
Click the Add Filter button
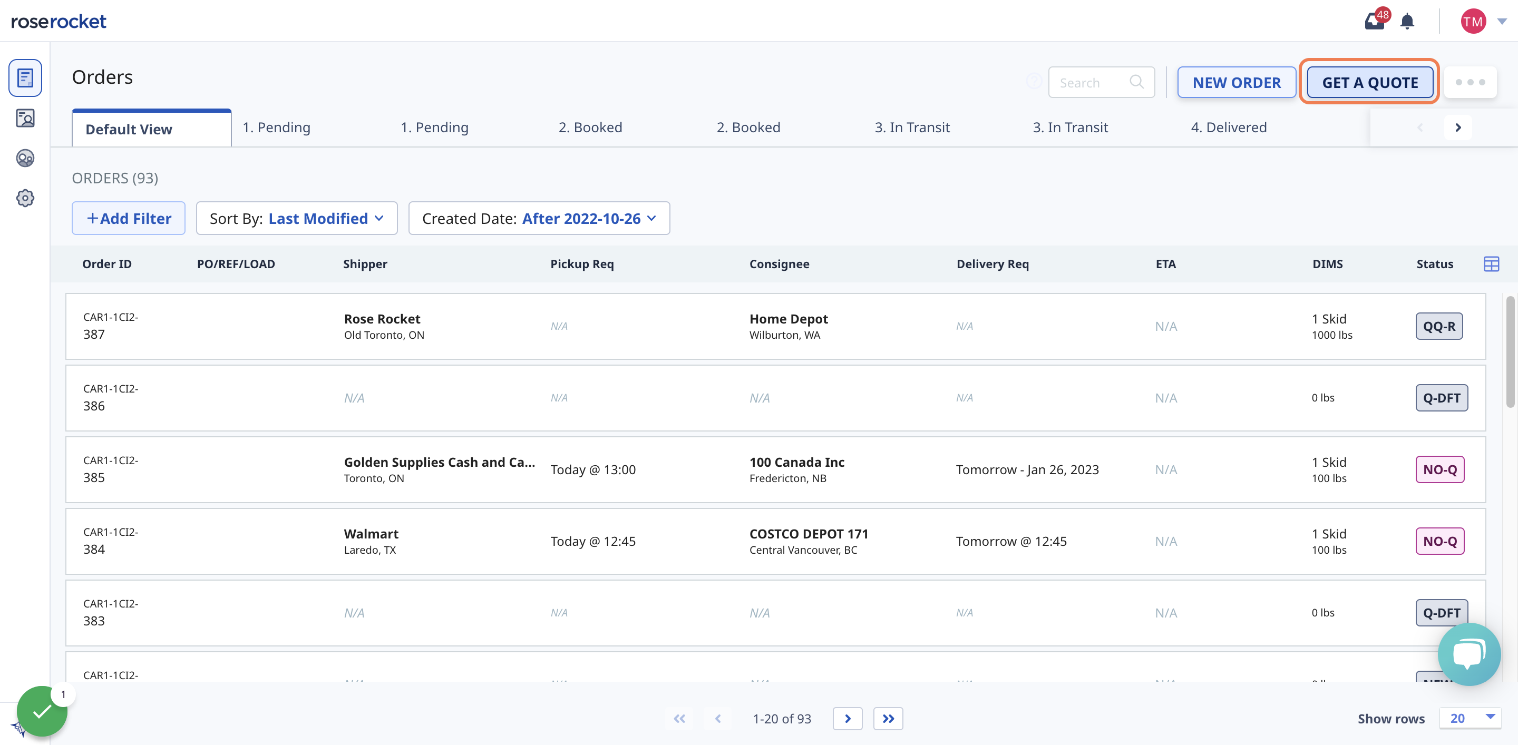click(129, 218)
